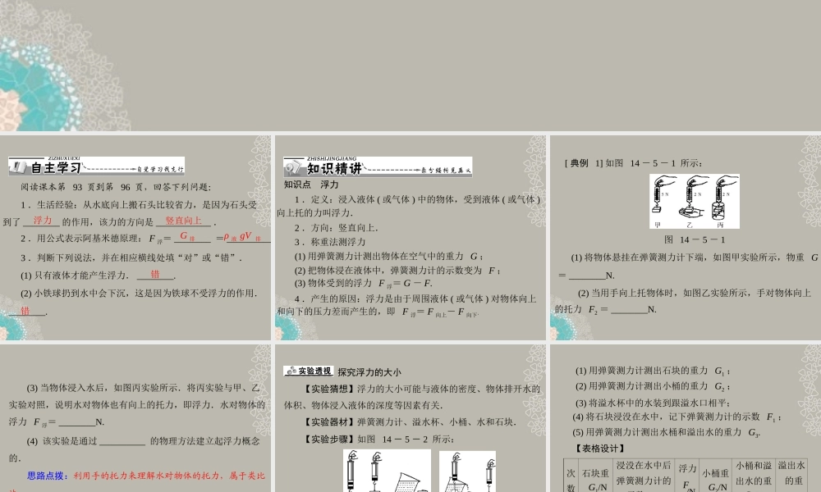Click the 知识精讲 banner title

[x=334, y=168]
